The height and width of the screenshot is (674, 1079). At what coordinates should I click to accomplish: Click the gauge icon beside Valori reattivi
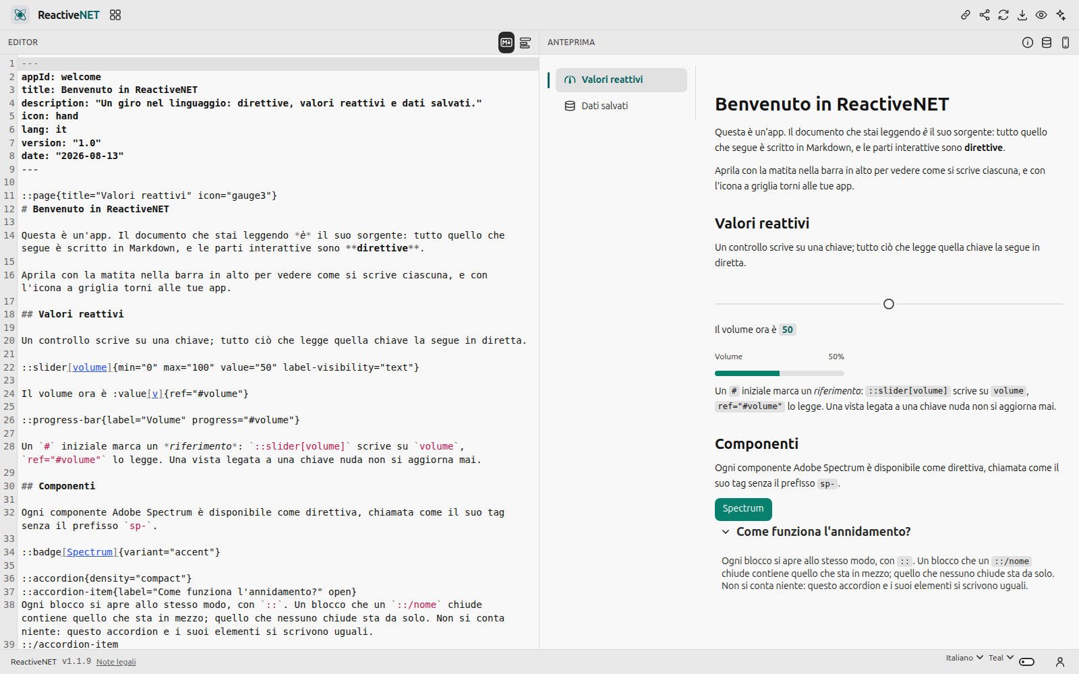click(x=570, y=80)
